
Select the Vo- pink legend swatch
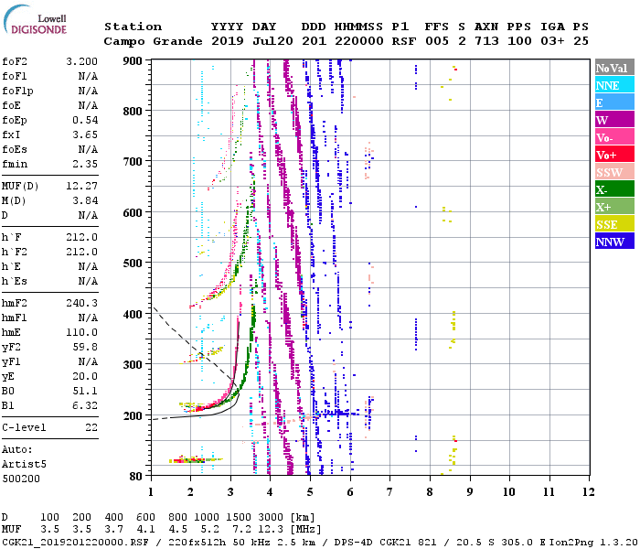(614, 137)
